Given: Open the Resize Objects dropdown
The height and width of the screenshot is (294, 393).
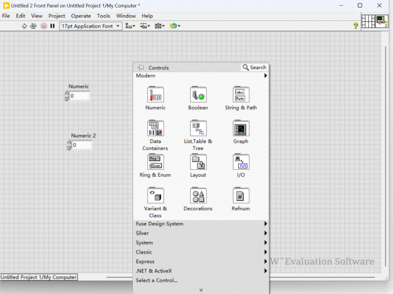Looking at the screenshot, I should (160, 26).
